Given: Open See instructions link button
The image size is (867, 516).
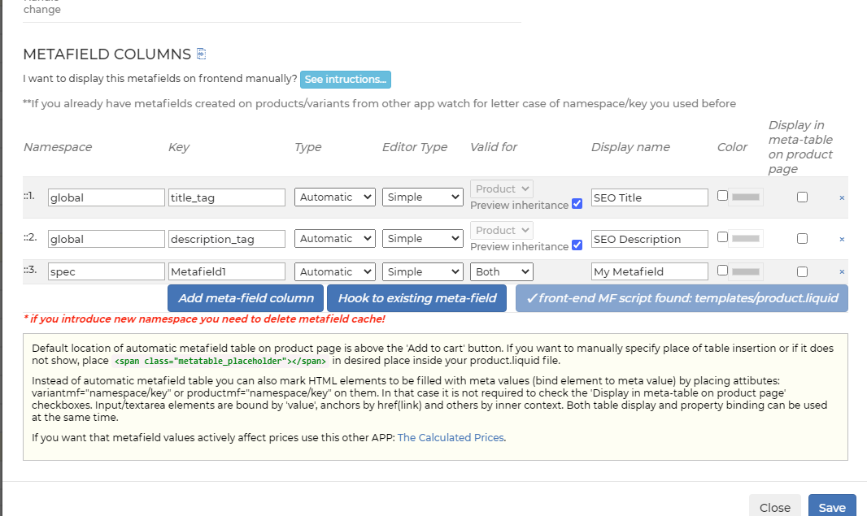Looking at the screenshot, I should 345,80.
